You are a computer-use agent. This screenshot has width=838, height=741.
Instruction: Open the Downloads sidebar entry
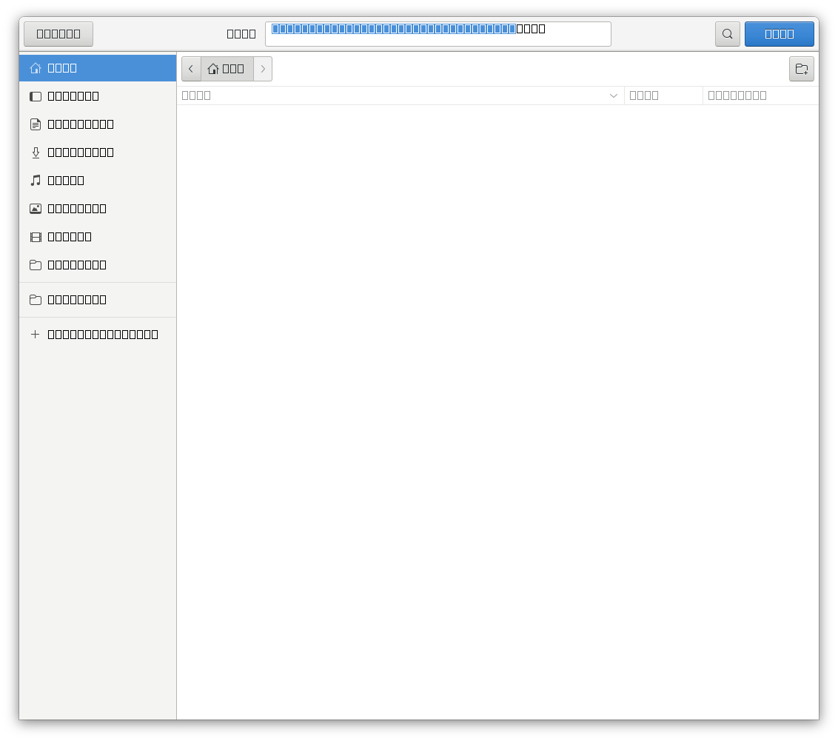(80, 152)
